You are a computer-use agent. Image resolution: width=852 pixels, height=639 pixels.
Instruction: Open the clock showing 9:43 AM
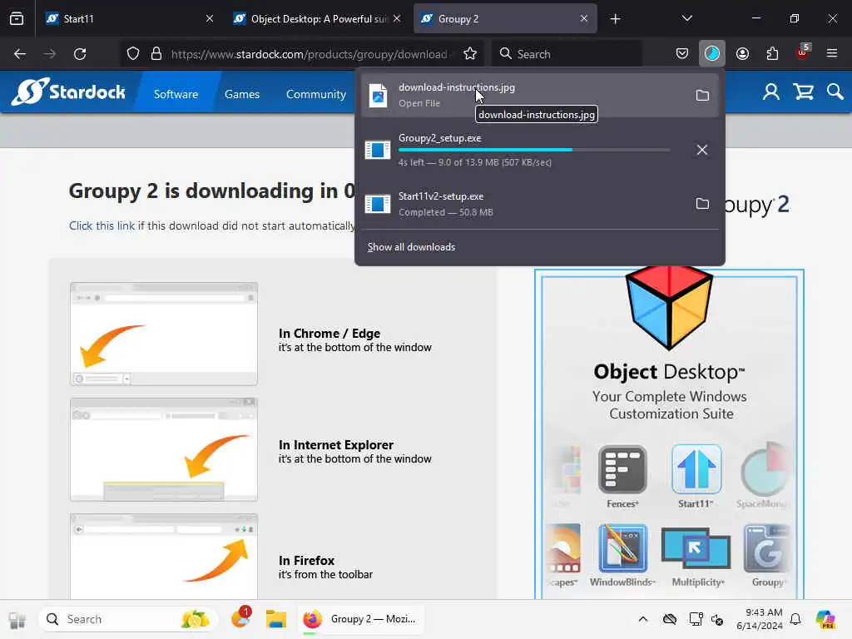click(760, 619)
